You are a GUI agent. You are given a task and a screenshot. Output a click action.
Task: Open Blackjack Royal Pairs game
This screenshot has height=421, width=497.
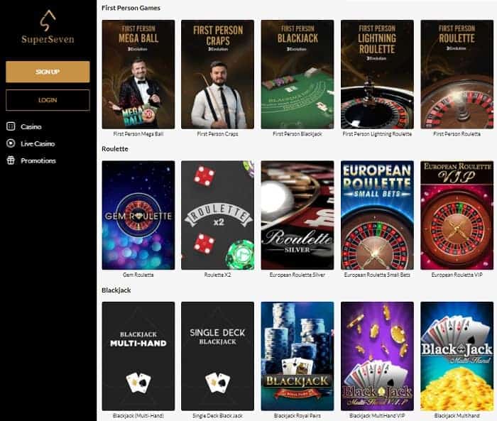click(x=297, y=356)
